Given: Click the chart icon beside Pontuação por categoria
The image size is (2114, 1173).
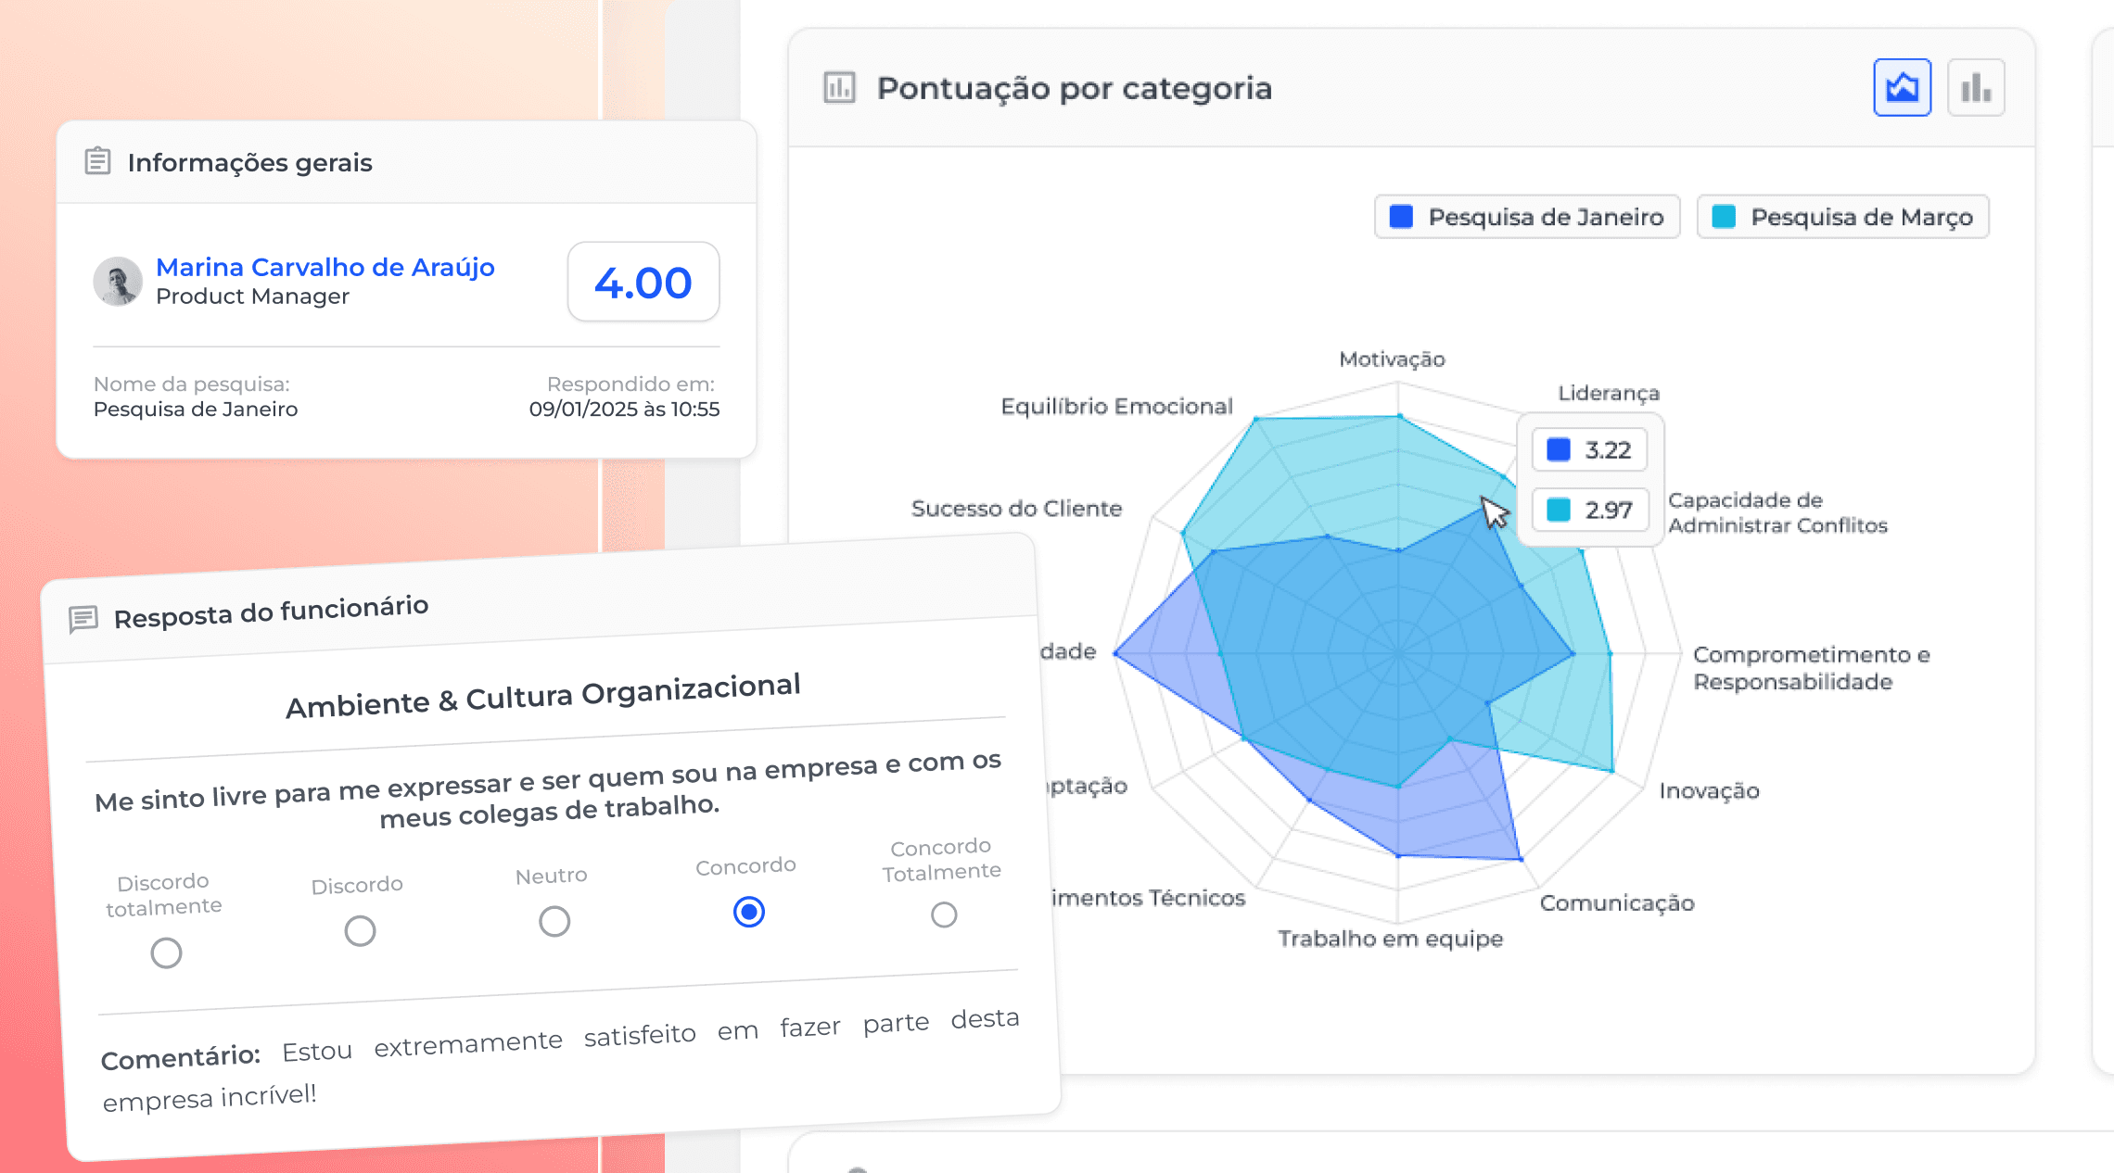Looking at the screenshot, I should point(839,88).
